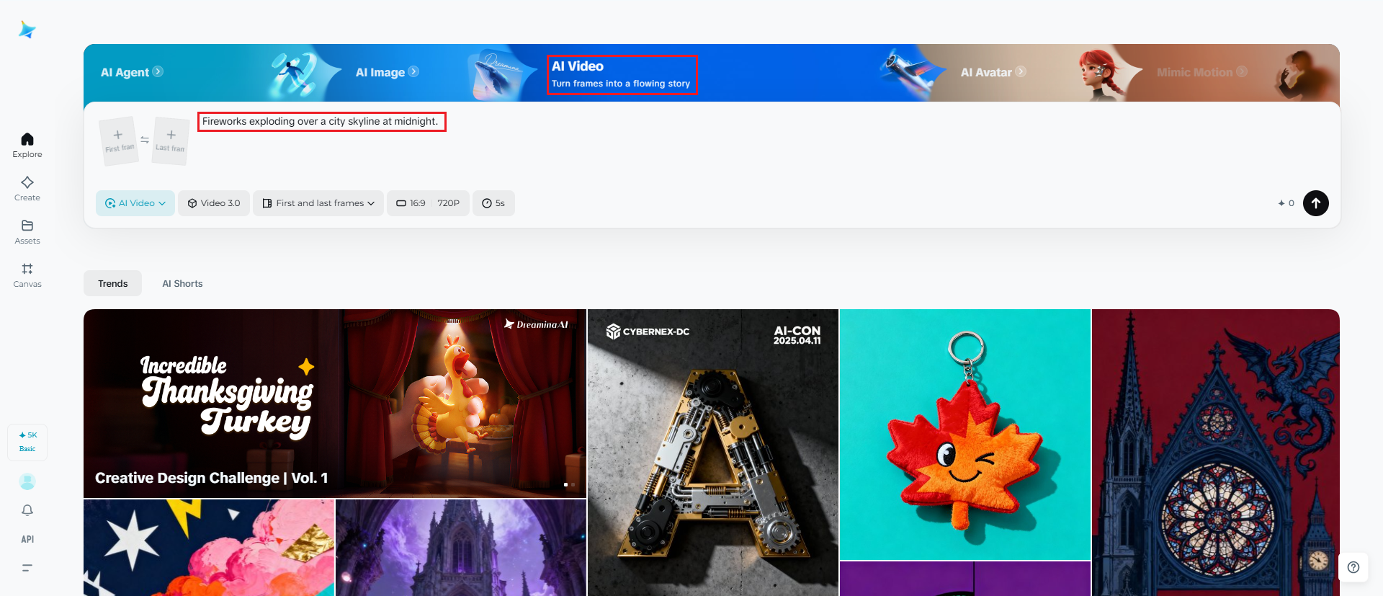Open First and last frames dropdown

[x=318, y=203]
